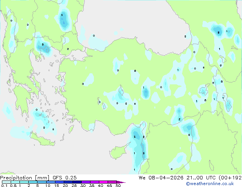Click the 35–40 mm legend swatch
242x187 pixels.
[x=94, y=182]
